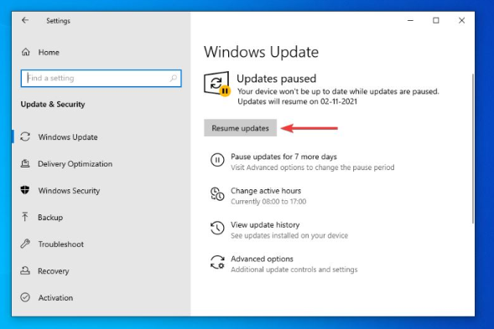Open Recovery settings
The image size is (494, 329).
coord(53,270)
